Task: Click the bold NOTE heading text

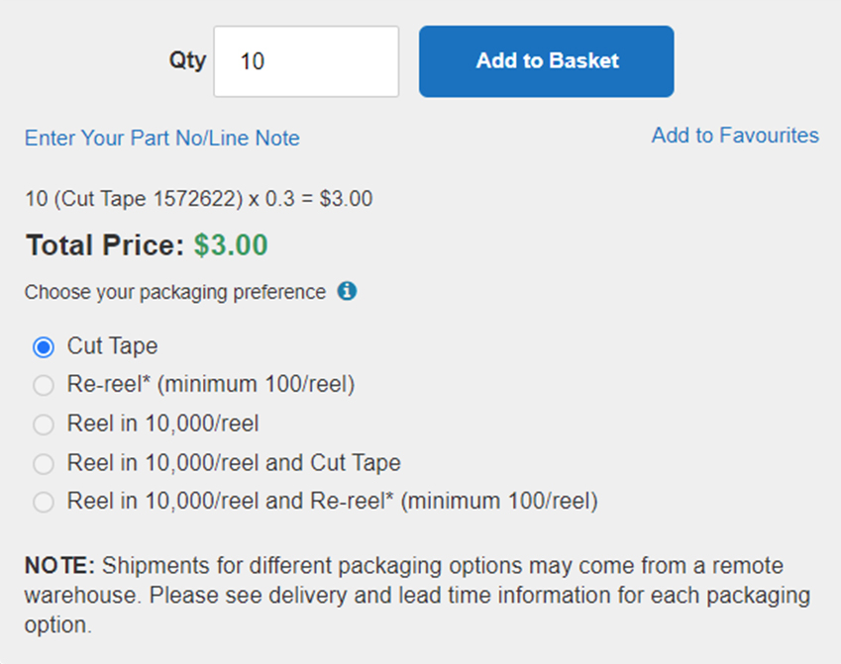Action: coord(59,566)
